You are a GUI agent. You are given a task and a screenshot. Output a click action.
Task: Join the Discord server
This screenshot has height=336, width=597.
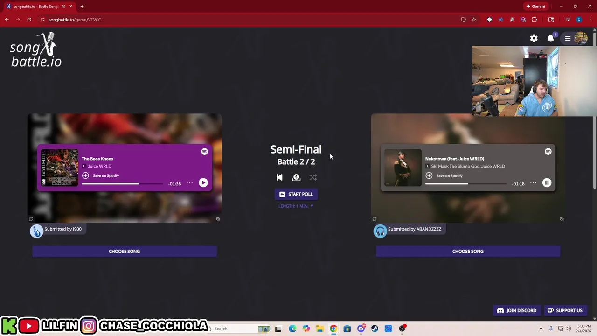click(x=517, y=310)
